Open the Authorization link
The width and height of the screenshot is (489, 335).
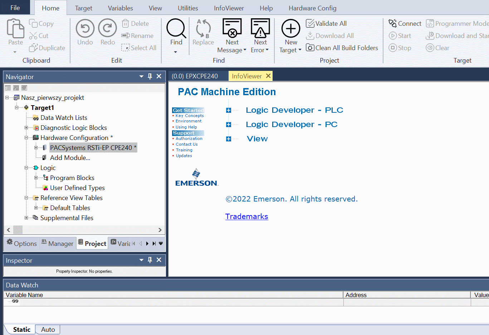[189, 139]
